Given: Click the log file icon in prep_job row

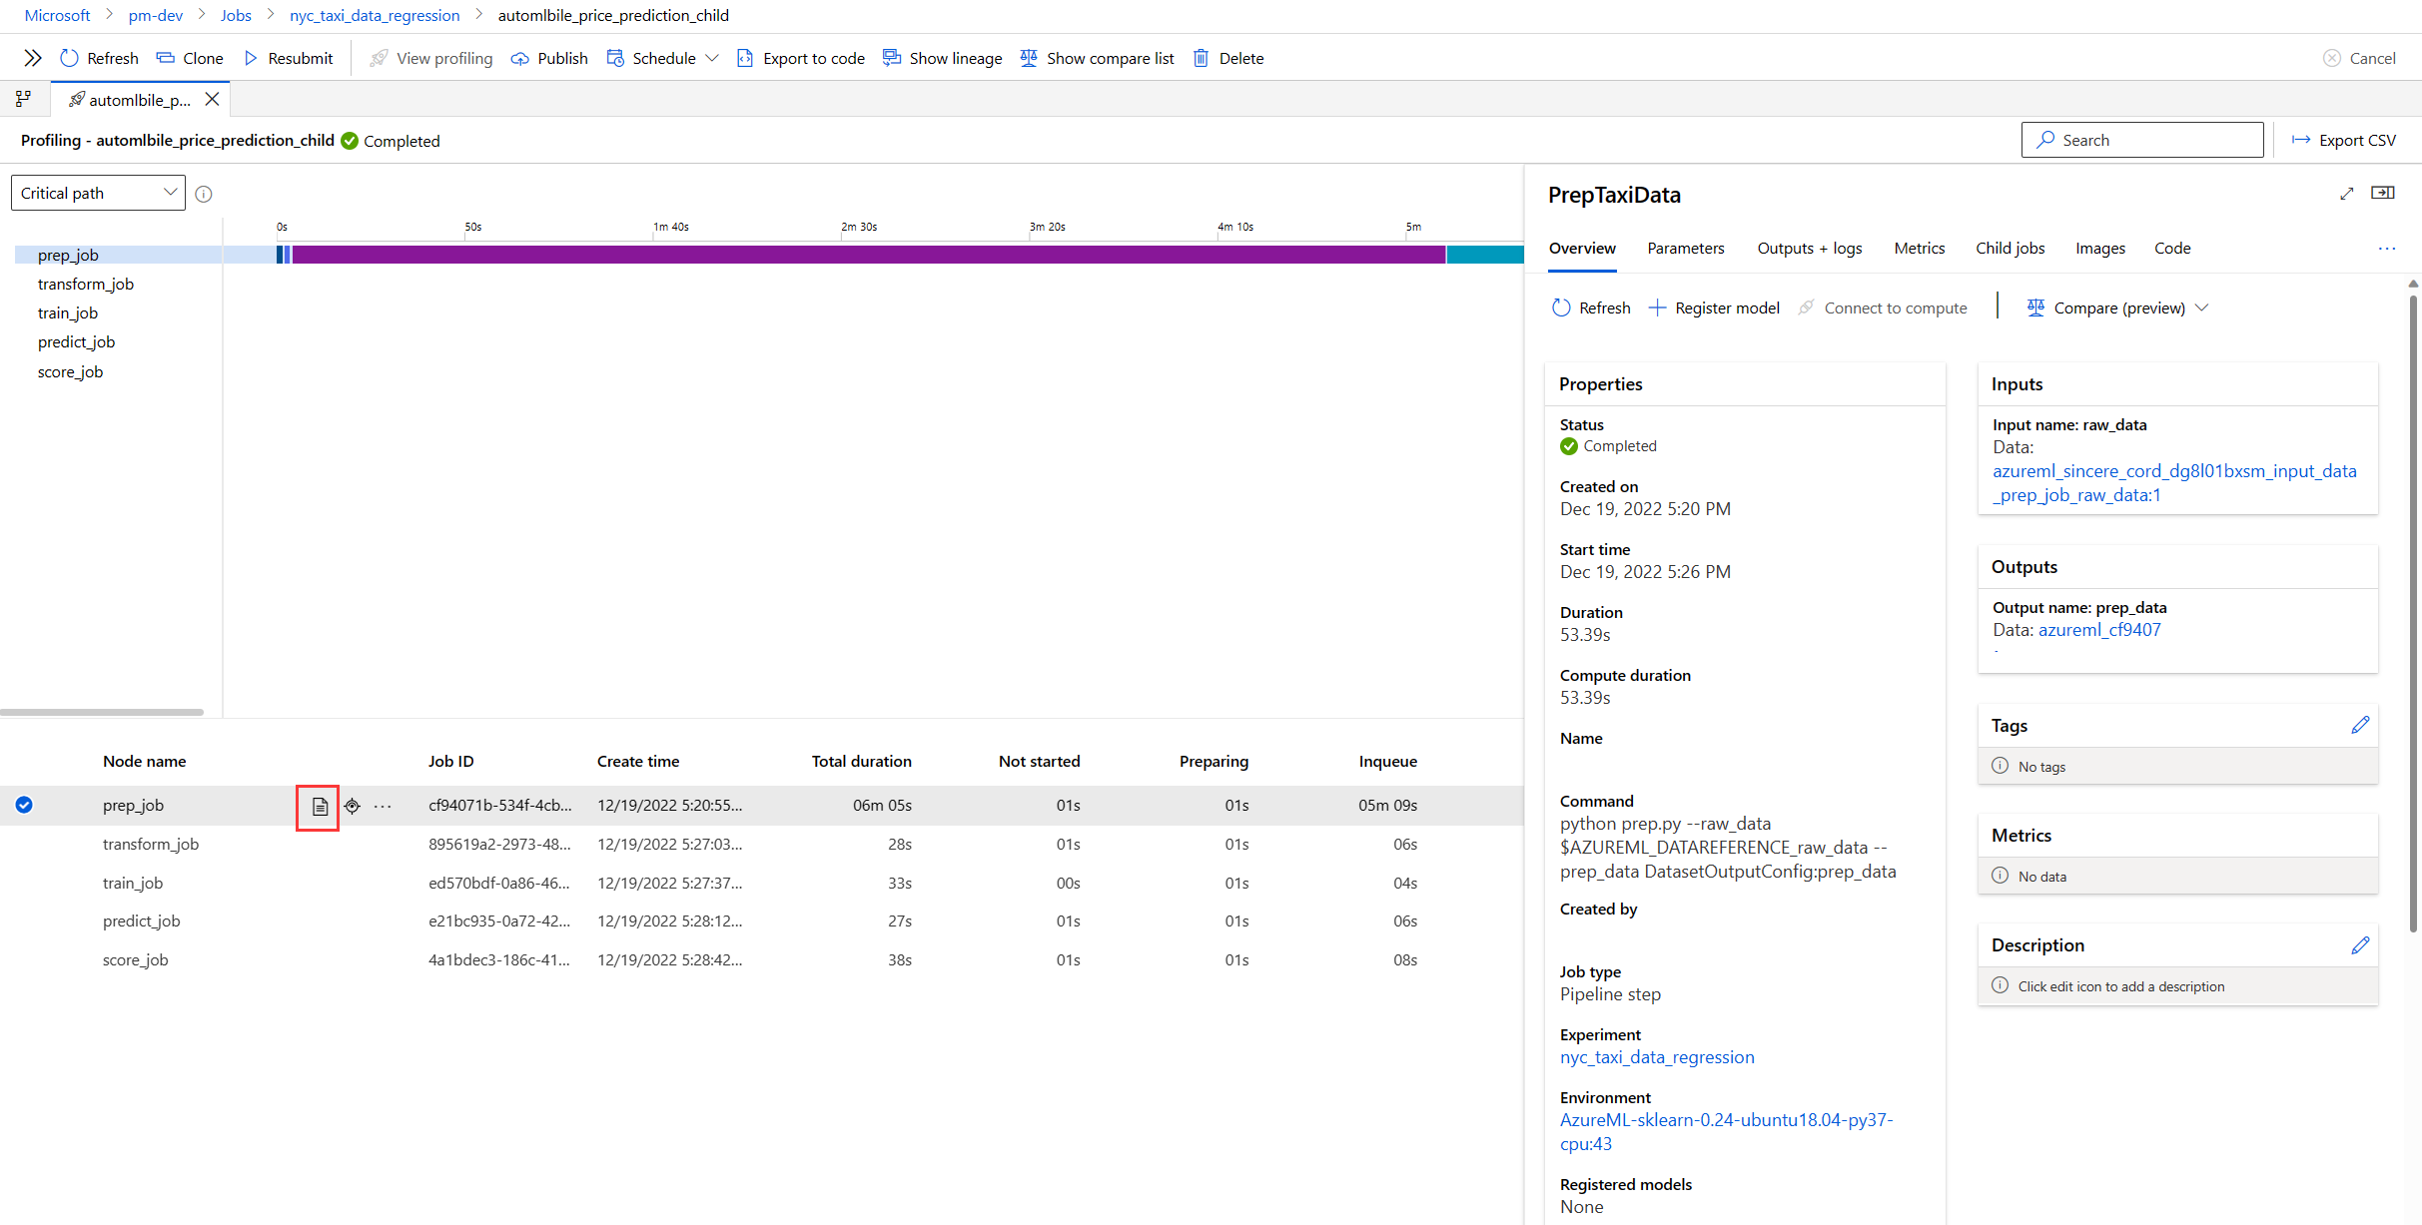Looking at the screenshot, I should click(x=320, y=807).
